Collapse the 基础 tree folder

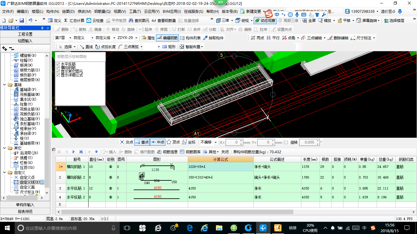[x=4, y=85]
